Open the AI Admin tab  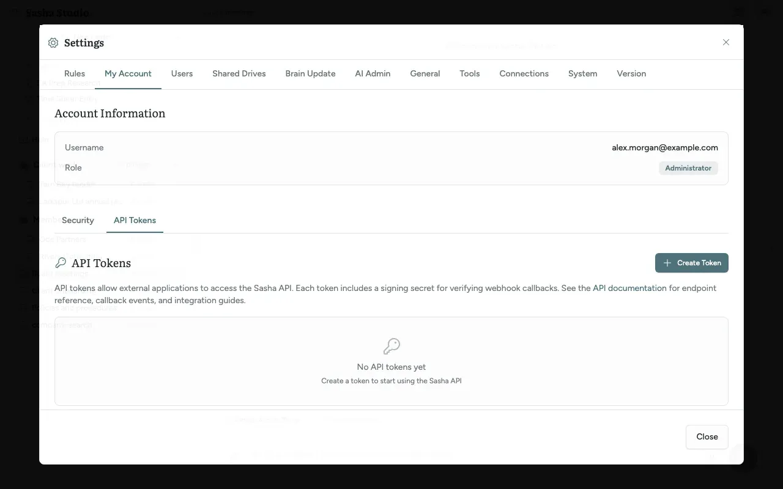click(x=373, y=73)
